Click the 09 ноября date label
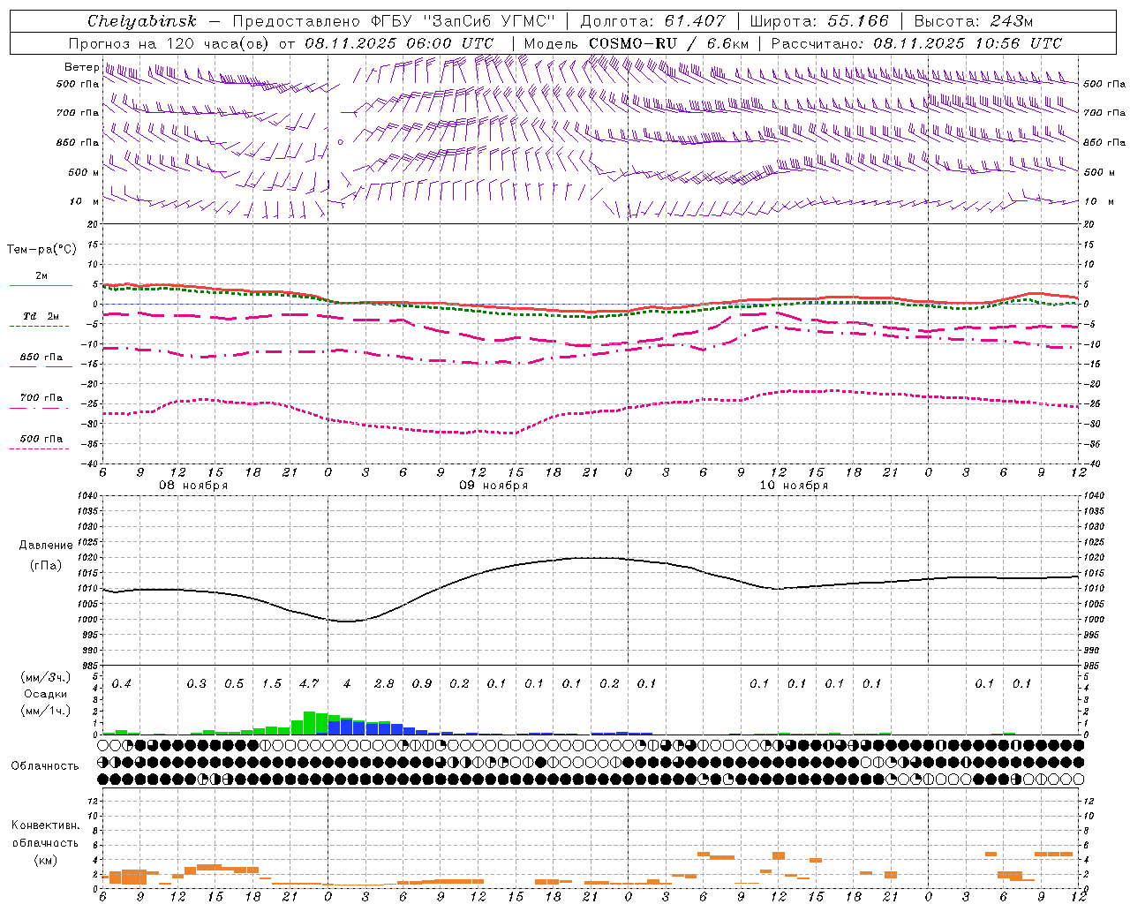Screen dimensions: 1130x904 pos(493,486)
